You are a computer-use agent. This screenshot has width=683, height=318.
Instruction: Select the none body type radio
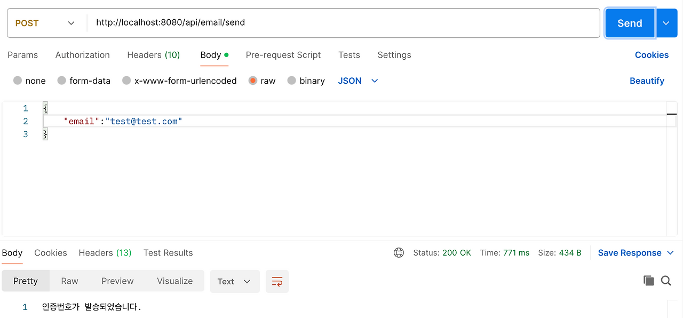(x=18, y=81)
